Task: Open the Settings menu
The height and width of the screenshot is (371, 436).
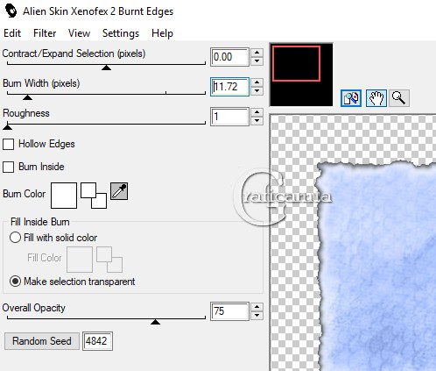Action: [x=121, y=33]
